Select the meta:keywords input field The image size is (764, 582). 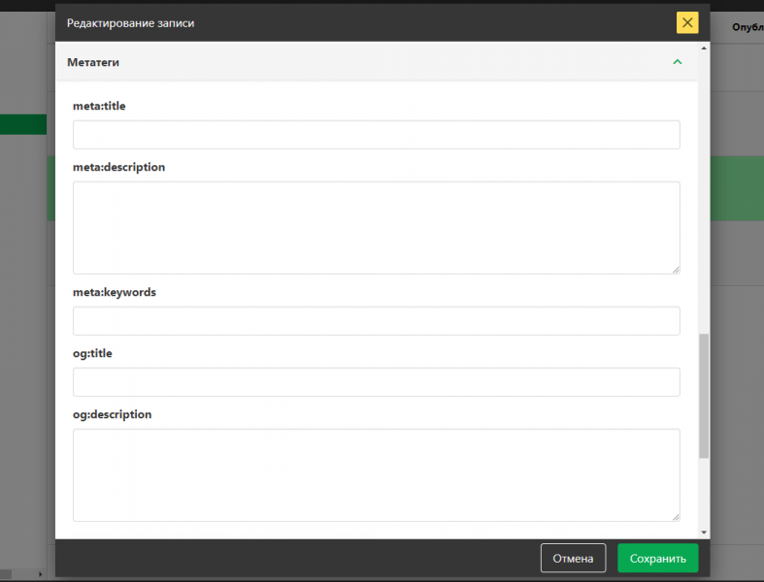pos(376,321)
